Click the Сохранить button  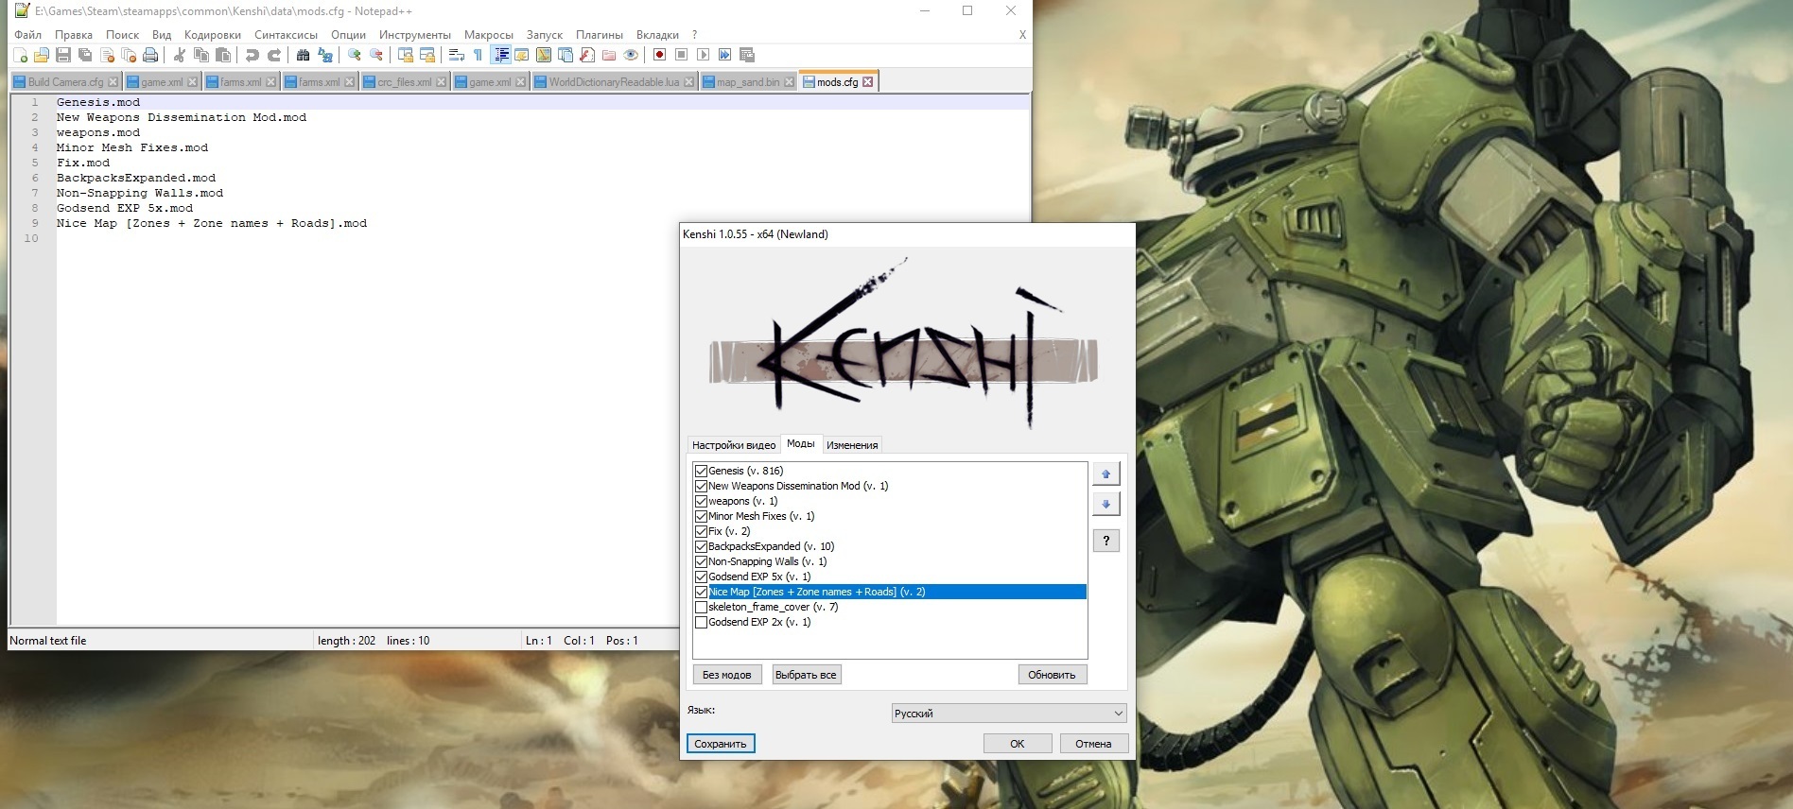point(721,744)
